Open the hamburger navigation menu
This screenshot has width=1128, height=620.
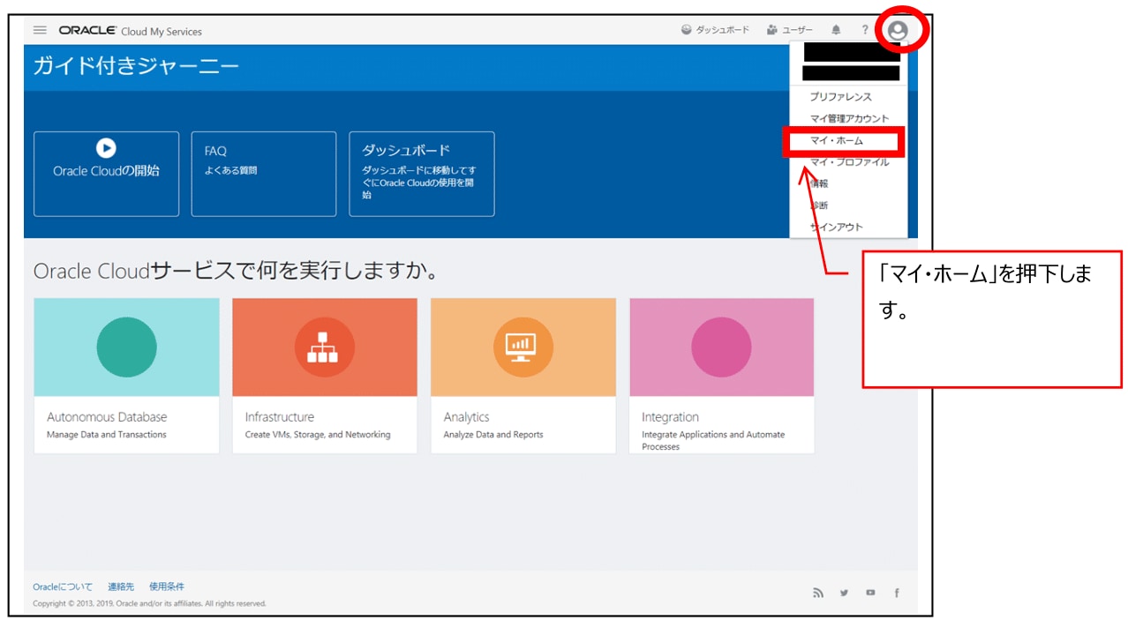click(40, 31)
